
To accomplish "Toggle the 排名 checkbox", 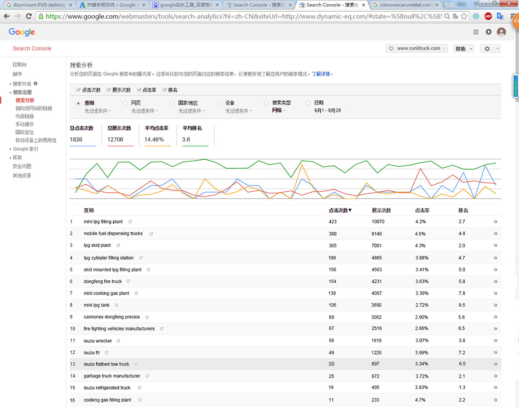I will click(x=165, y=90).
